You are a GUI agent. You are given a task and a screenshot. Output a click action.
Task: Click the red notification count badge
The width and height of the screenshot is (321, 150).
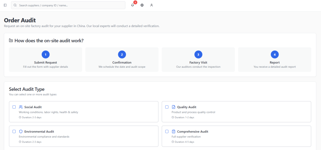135,2
